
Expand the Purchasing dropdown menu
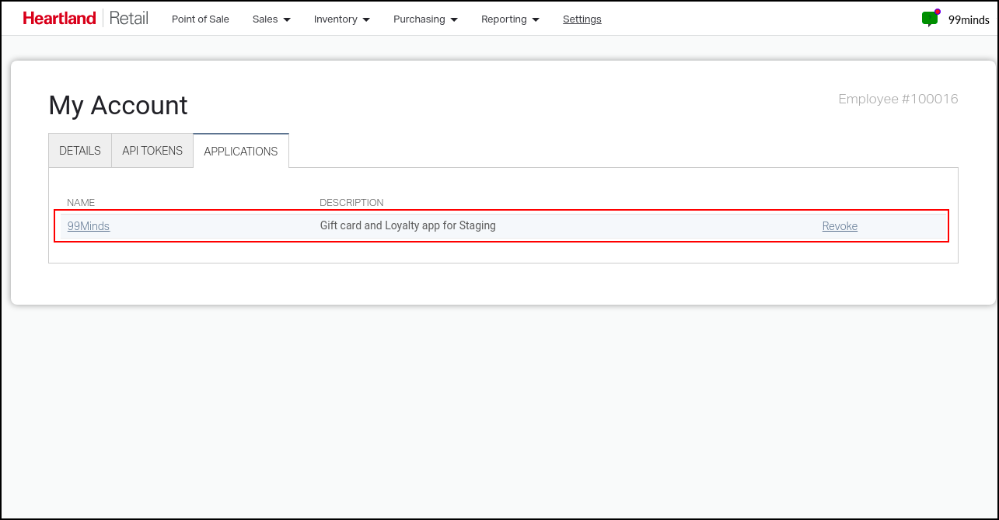(425, 19)
